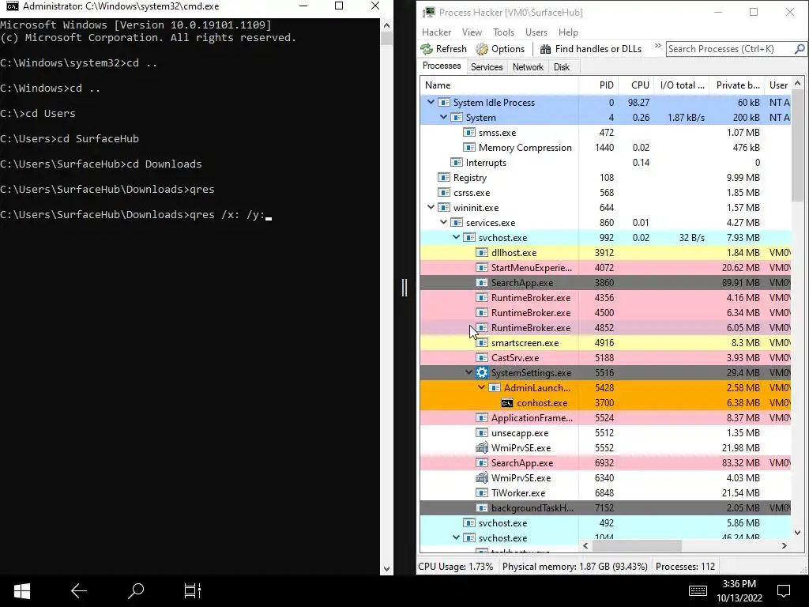This screenshot has height=607, width=809.
Task: Collapse the services.exe tree node
Action: click(x=444, y=222)
